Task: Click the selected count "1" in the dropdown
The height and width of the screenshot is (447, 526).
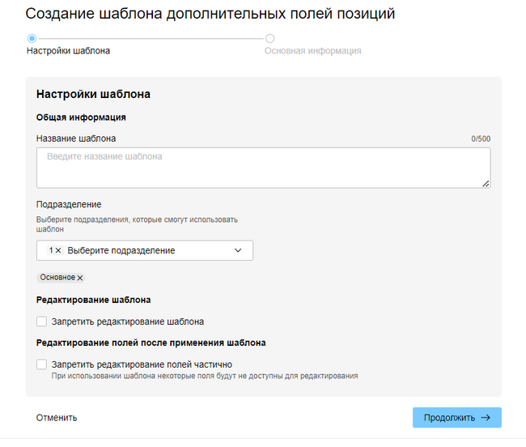Action: pyautogui.click(x=50, y=251)
